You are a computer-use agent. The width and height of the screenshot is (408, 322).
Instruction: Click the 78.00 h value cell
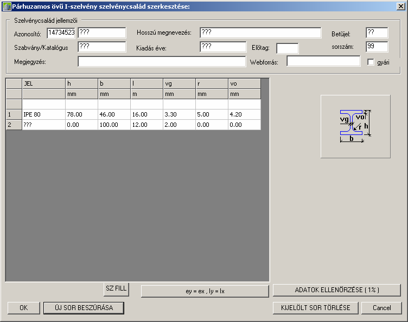pos(82,114)
